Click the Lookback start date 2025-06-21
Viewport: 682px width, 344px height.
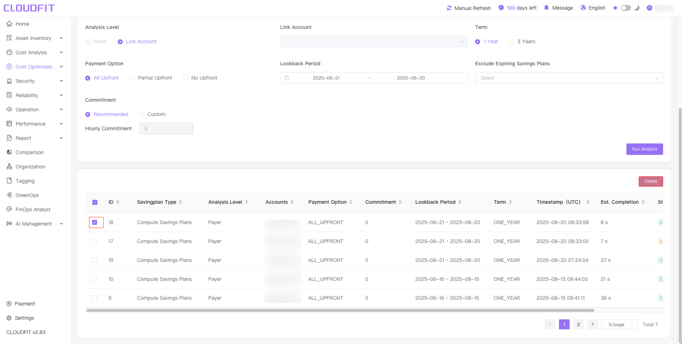326,78
